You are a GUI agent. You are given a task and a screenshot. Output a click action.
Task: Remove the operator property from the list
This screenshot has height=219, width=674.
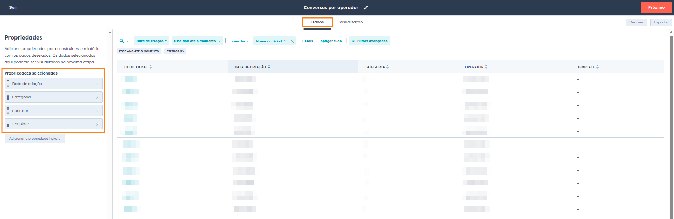[97, 111]
